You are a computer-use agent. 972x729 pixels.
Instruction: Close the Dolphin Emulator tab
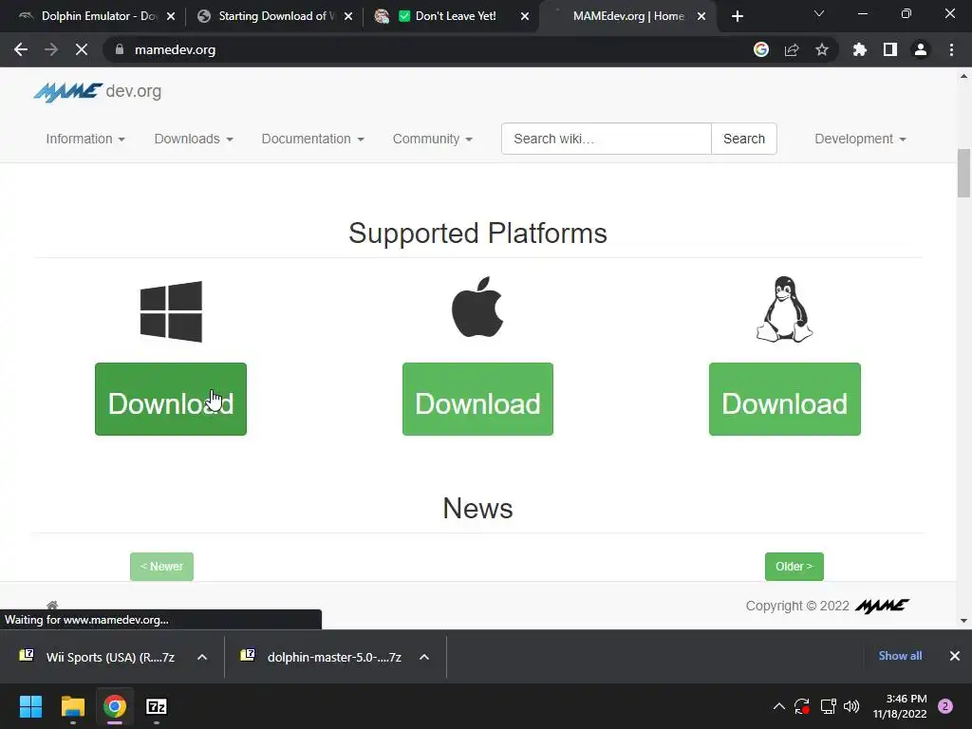point(171,17)
